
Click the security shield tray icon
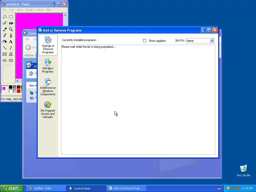[x=228, y=188]
